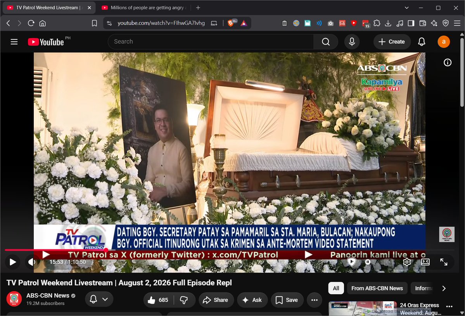
Task: Open Brave VPN shield icon
Action: pyautogui.click(x=446, y=23)
